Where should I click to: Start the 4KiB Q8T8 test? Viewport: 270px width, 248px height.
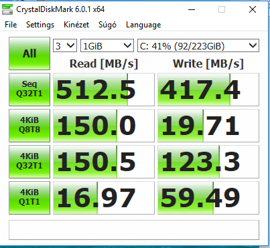29,126
